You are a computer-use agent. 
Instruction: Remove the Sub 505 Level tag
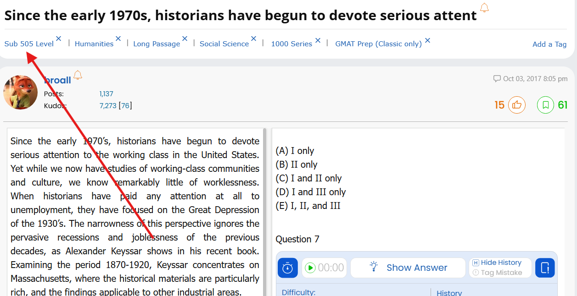[x=59, y=39]
